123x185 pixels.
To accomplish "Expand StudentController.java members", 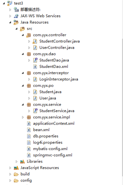I will 29,41.
